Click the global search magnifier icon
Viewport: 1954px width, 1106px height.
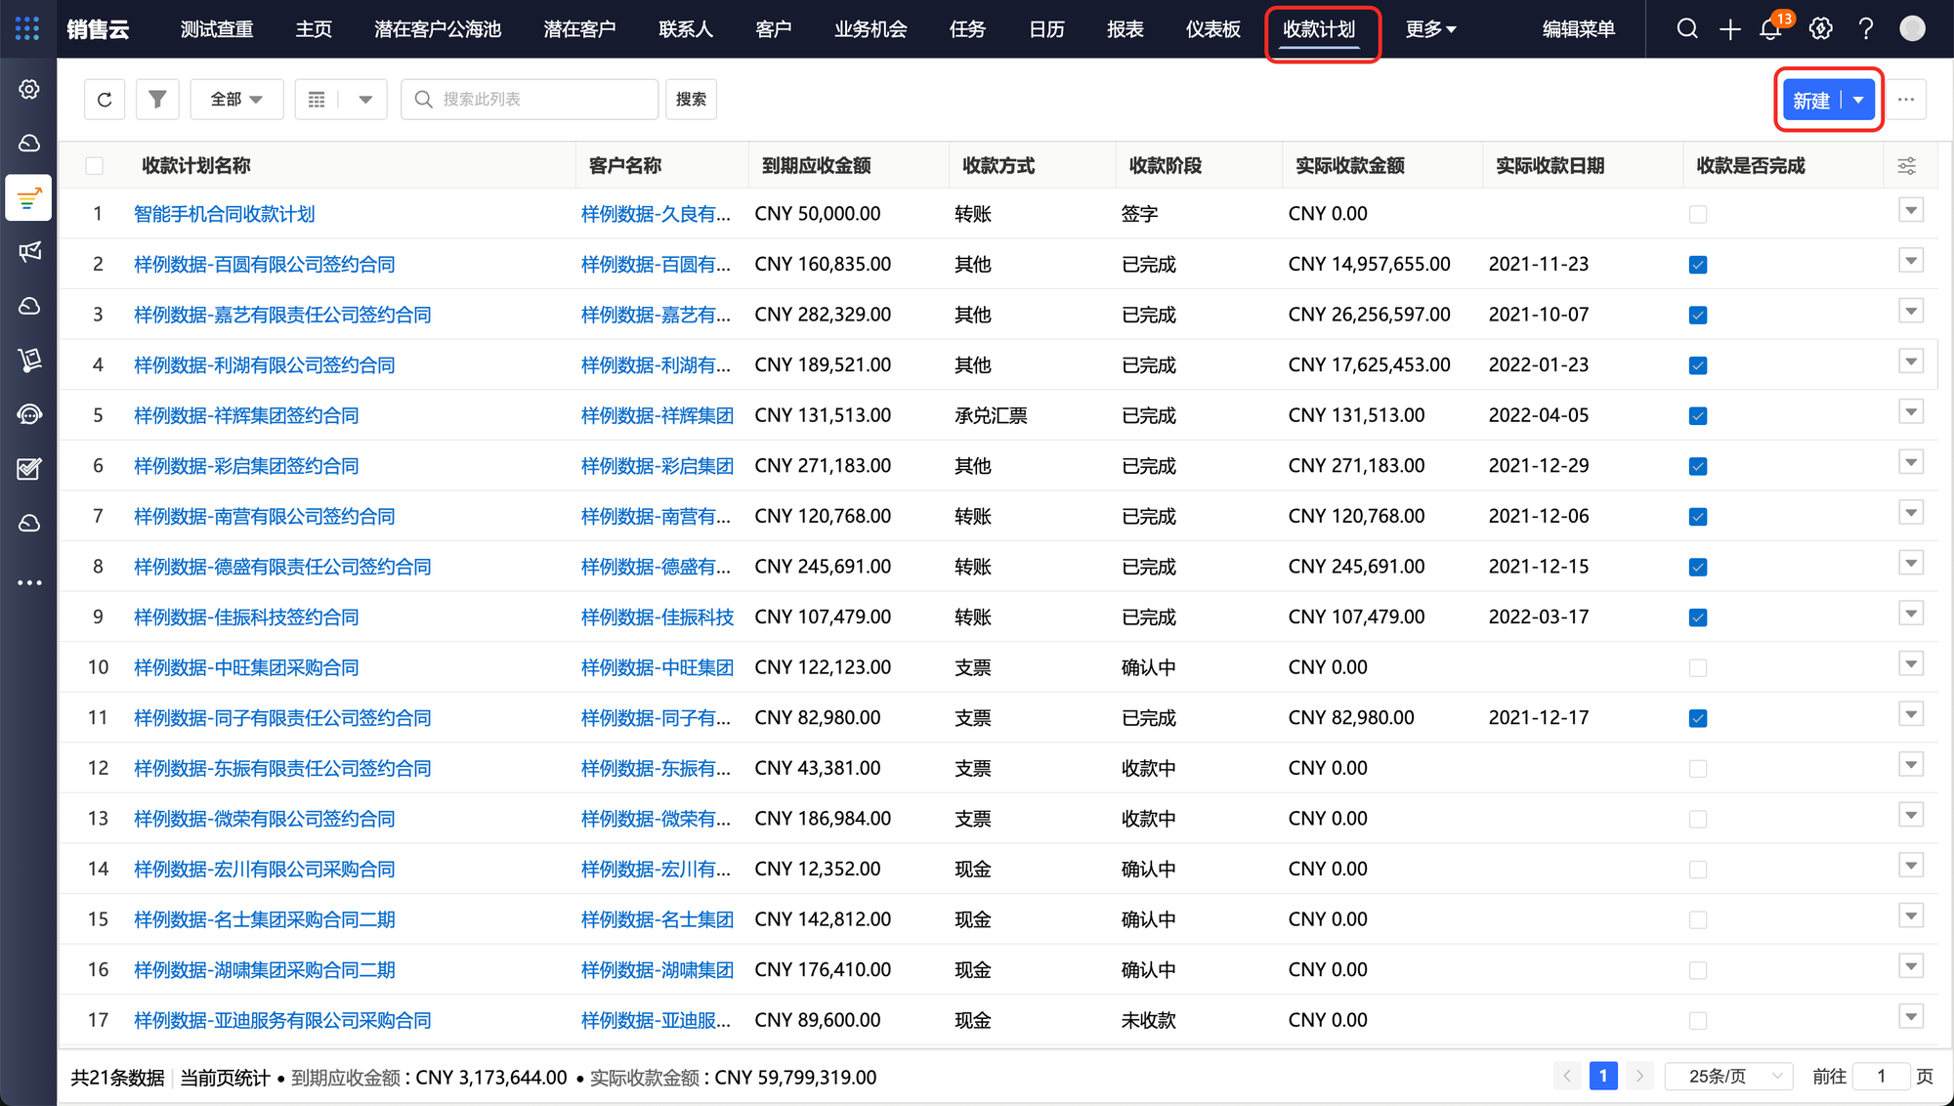(x=1687, y=29)
